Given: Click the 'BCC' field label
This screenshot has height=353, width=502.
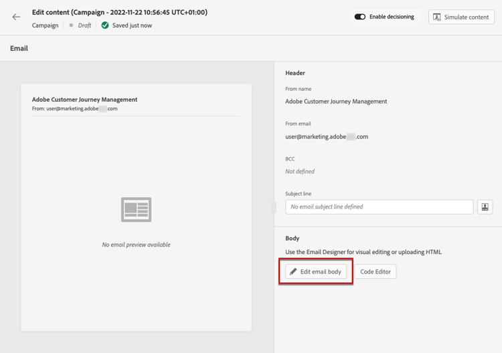Looking at the screenshot, I should click(x=290, y=159).
